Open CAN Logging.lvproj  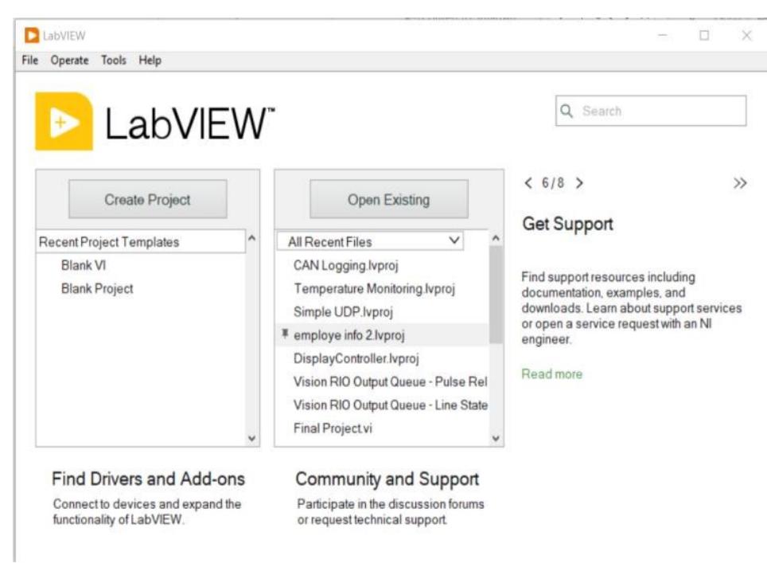coord(346,265)
